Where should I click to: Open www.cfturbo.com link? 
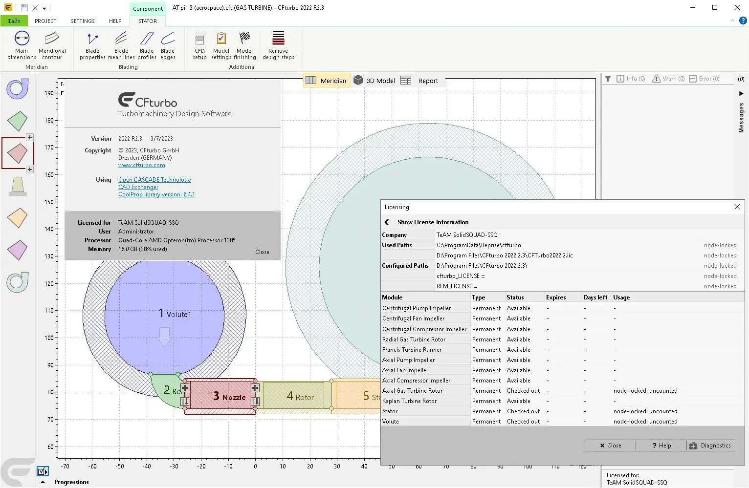[142, 165]
